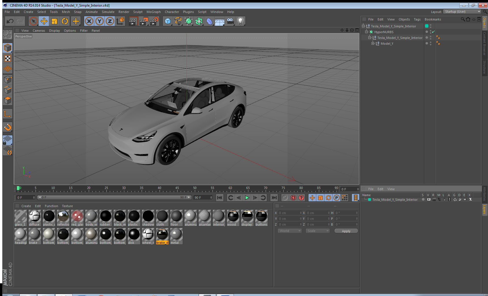Toggle layer solo for Tesla_Model_Y_Simple_Interior

click(x=423, y=199)
